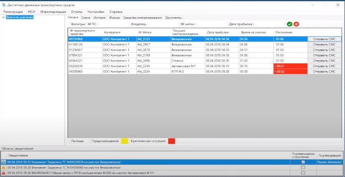Sort by '№ Метки' column header

tap(153, 32)
